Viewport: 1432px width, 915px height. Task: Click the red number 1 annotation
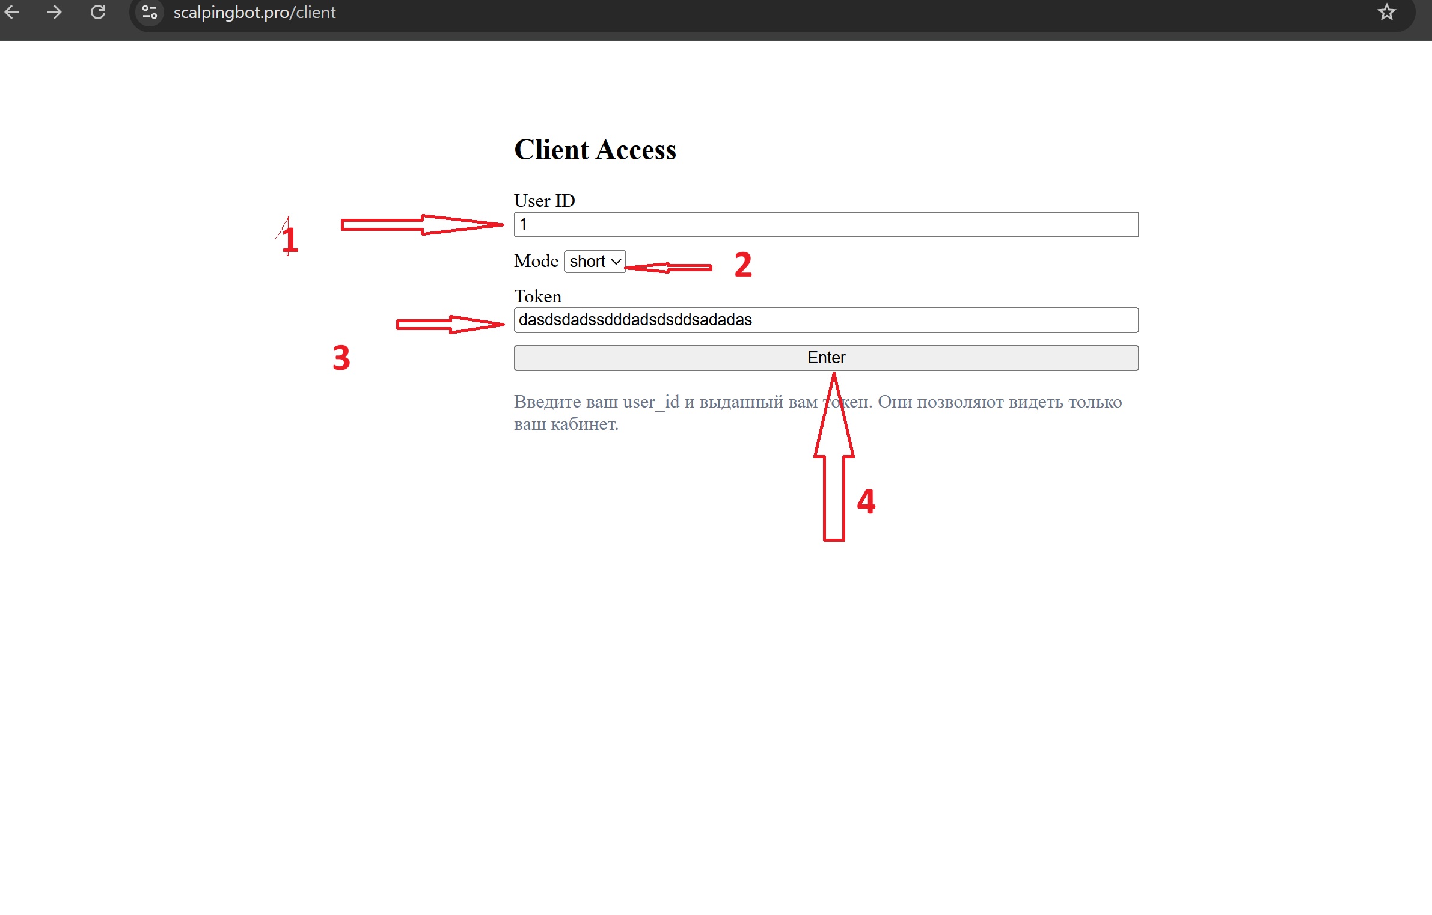289,240
